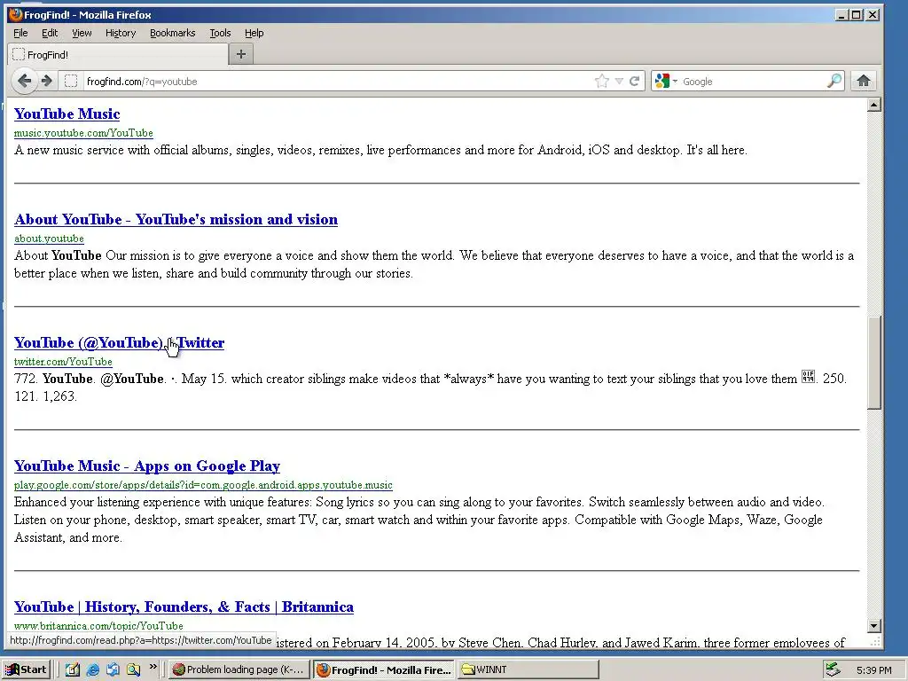Image resolution: width=908 pixels, height=681 pixels.
Task: Go back with the Back arrow button
Action: (x=24, y=81)
